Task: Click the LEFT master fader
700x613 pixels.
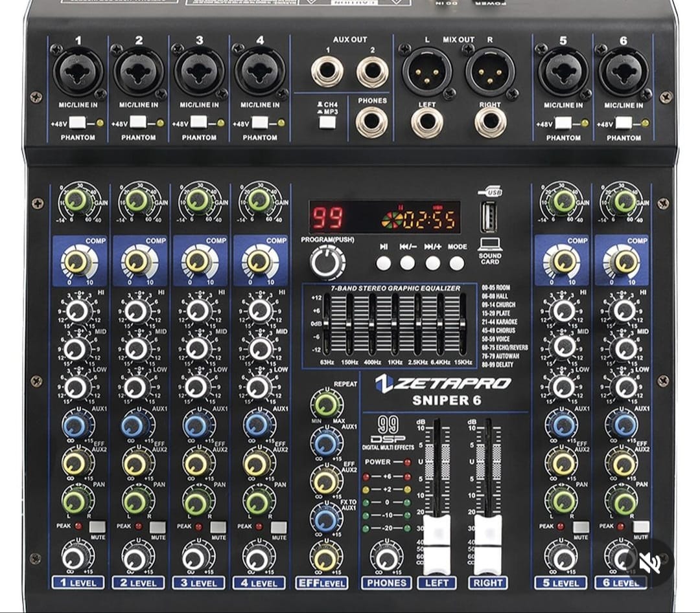Action: (x=437, y=545)
